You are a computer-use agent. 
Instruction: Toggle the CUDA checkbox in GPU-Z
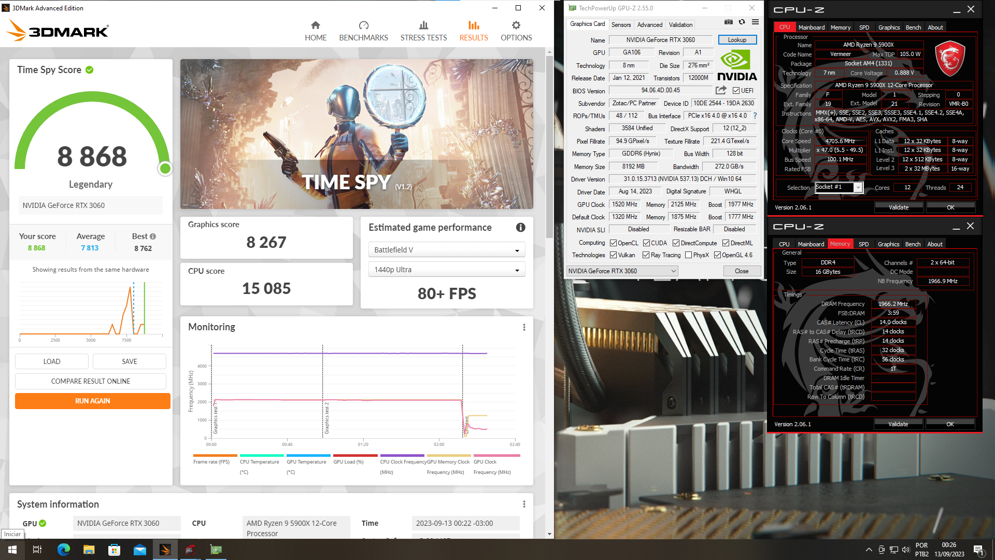tap(646, 243)
